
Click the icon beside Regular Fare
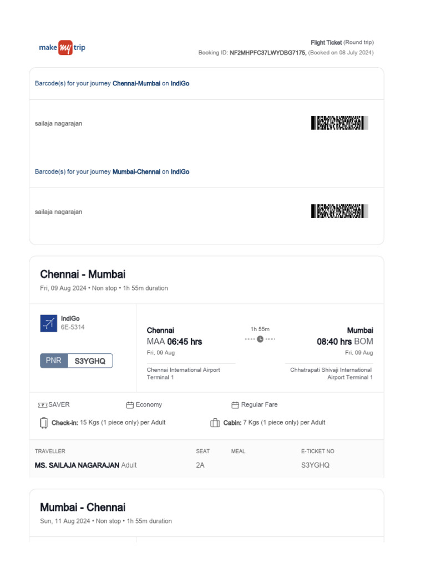[x=235, y=405]
